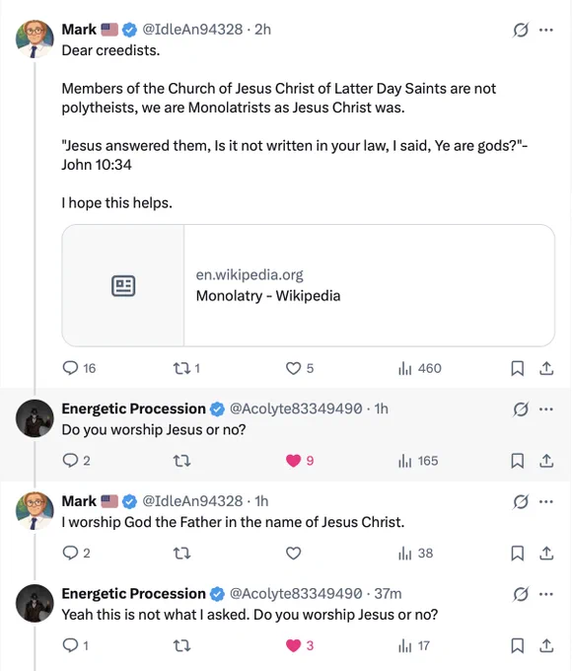Open Energetic Procession name on 37m reply

[133, 594]
